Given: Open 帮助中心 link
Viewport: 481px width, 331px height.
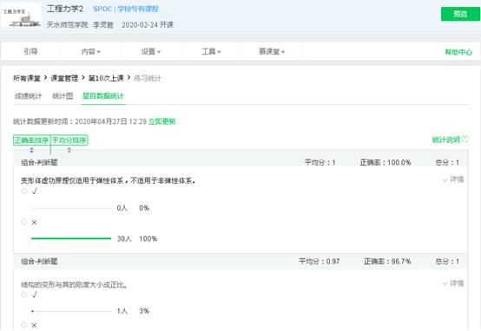Looking at the screenshot, I should click(x=458, y=52).
